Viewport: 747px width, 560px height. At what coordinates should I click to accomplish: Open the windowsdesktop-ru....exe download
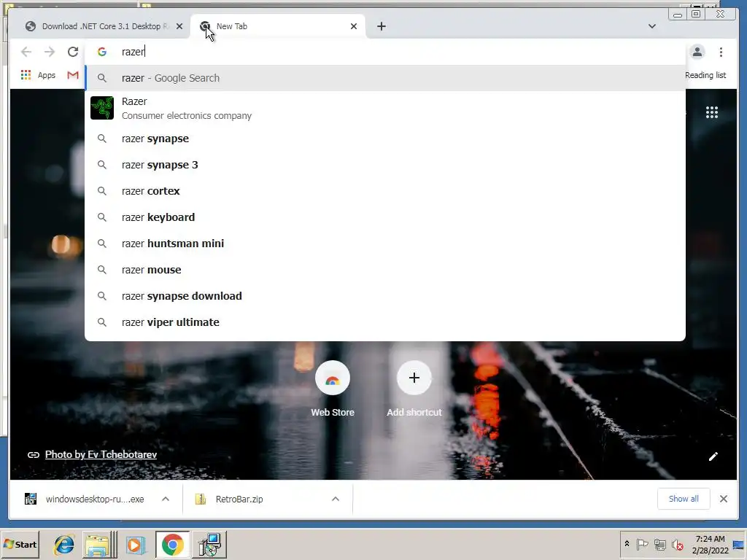(85, 499)
